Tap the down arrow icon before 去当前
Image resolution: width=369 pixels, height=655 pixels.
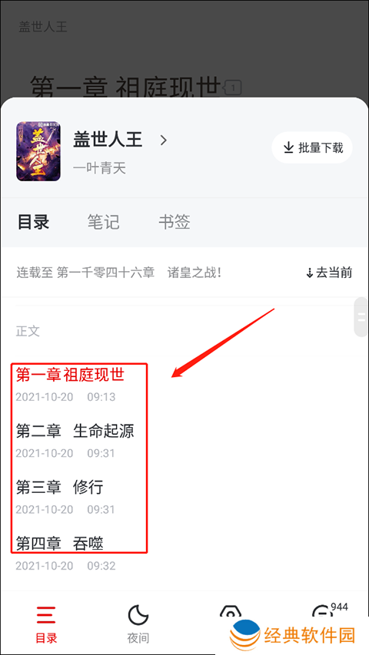(310, 273)
